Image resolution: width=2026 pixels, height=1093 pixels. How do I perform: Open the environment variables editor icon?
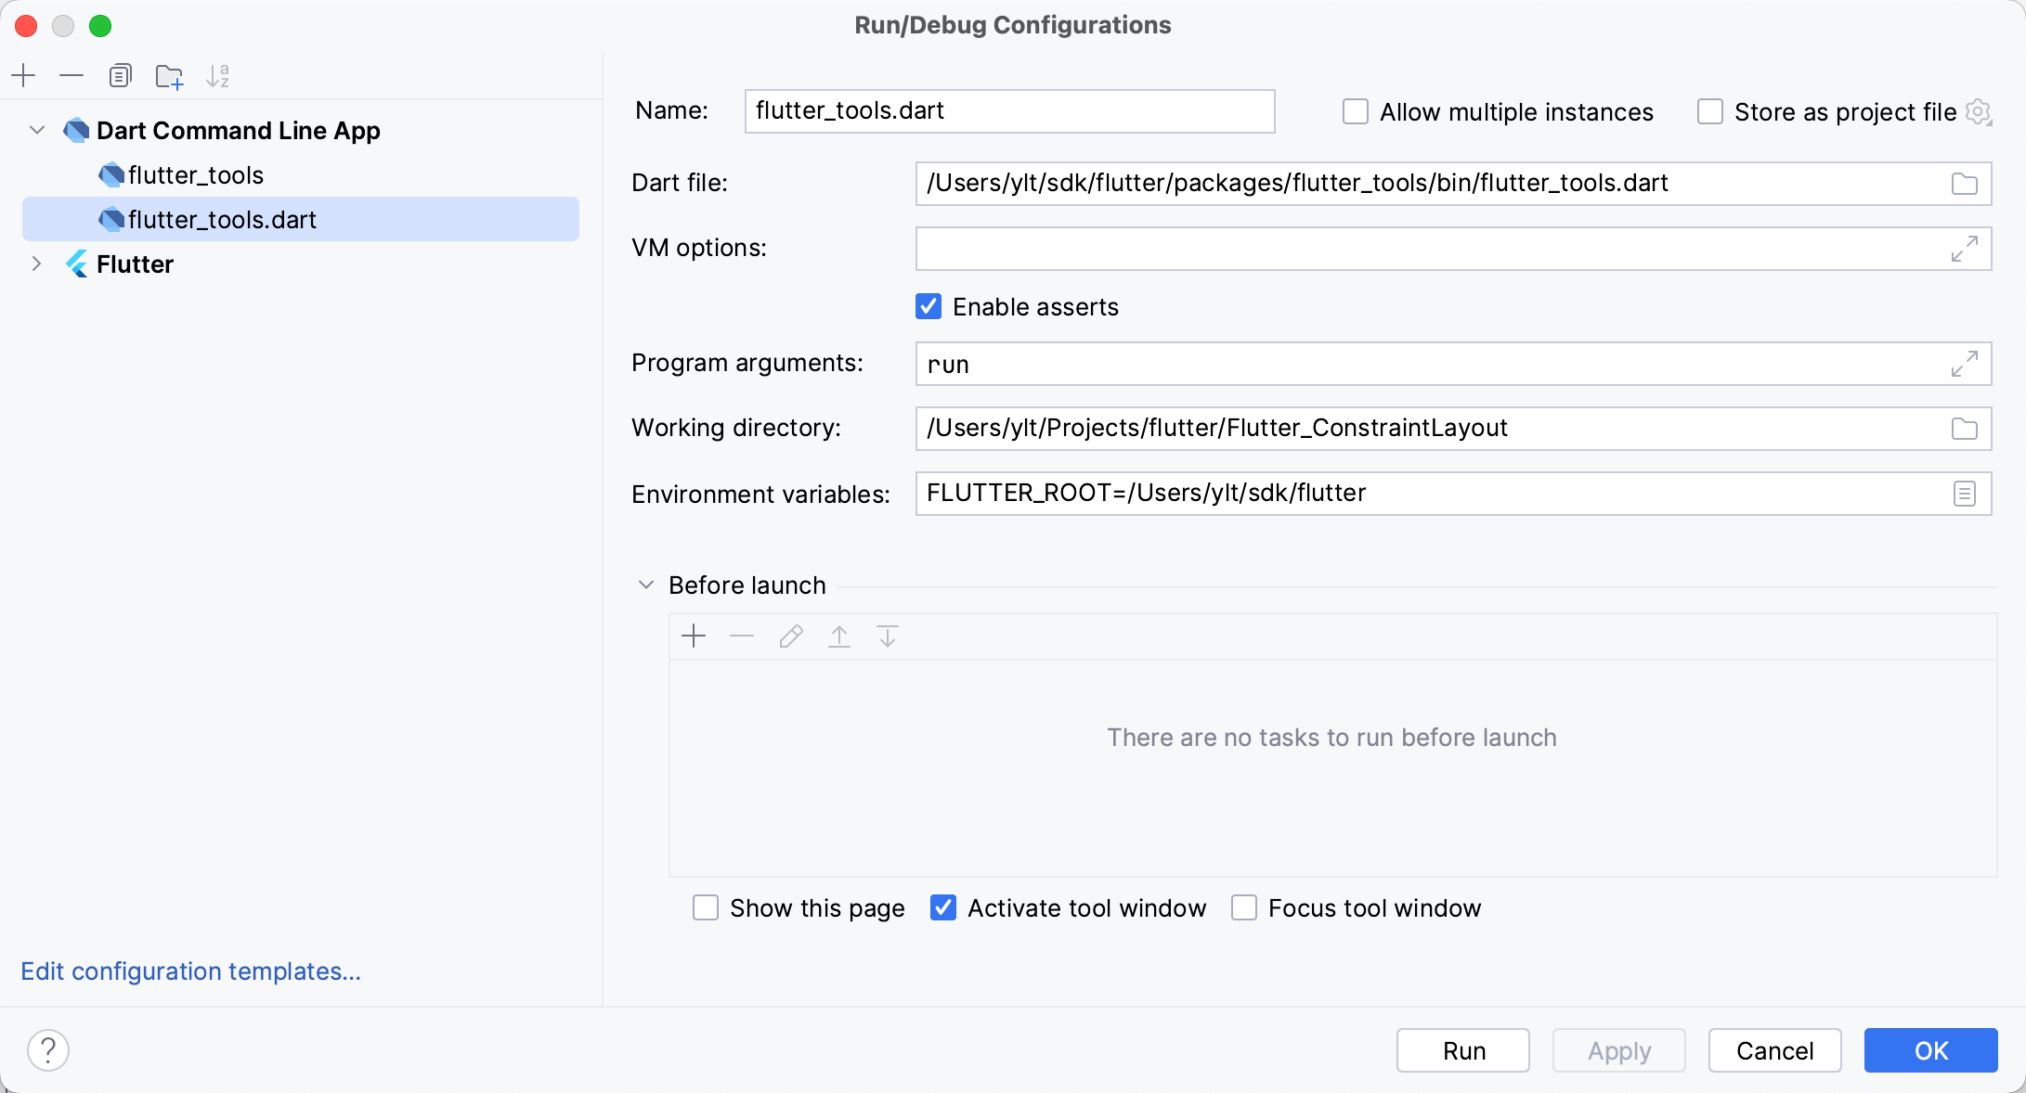pos(1964,494)
